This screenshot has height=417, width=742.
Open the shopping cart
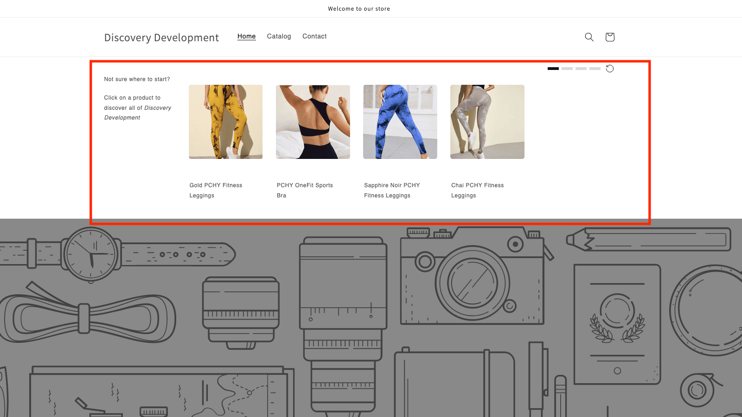(x=610, y=37)
